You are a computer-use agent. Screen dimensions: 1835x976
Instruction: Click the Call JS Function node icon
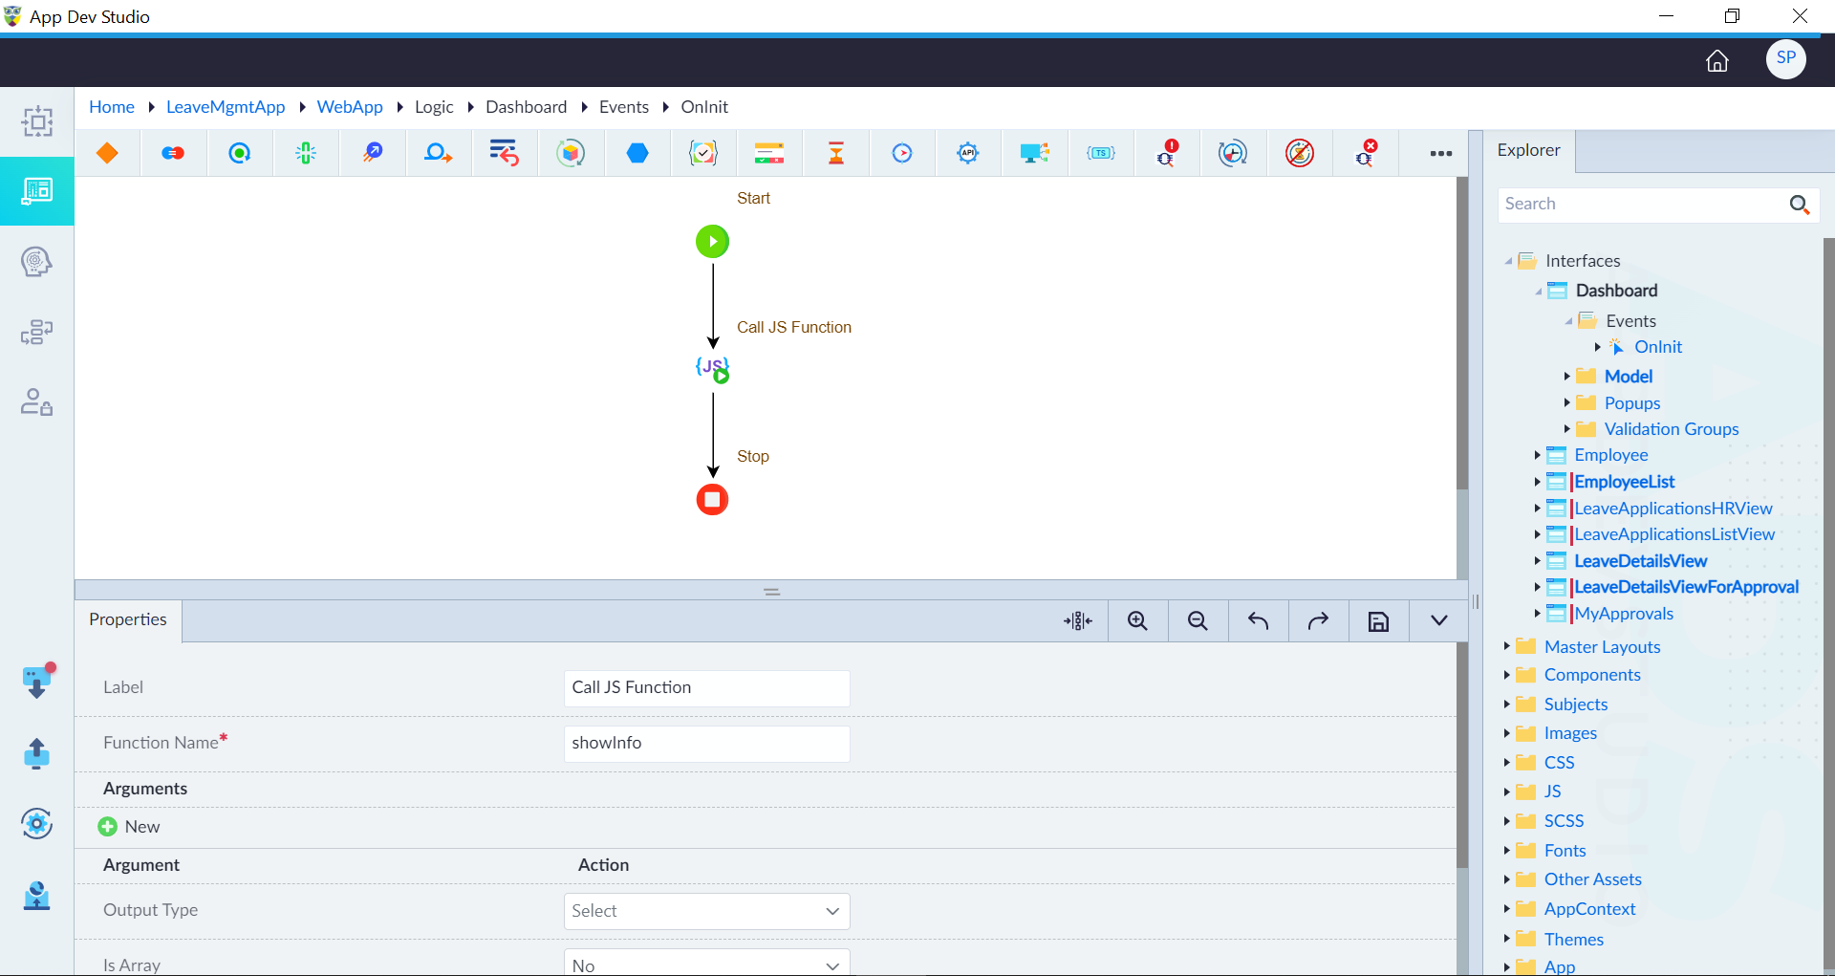tap(713, 368)
